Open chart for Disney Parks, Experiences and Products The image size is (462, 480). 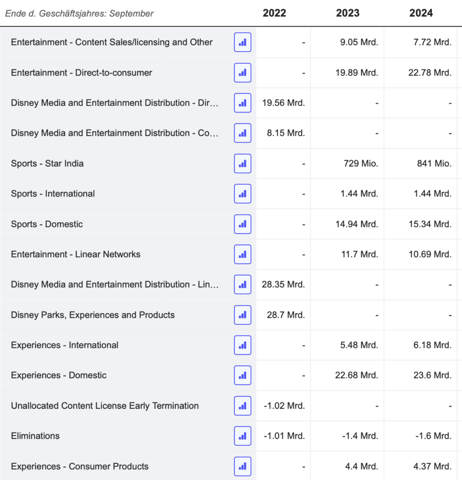(x=242, y=315)
